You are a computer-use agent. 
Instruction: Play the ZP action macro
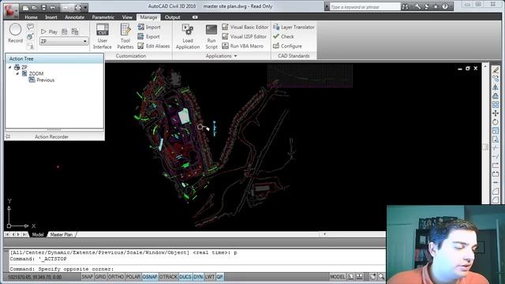coord(50,32)
